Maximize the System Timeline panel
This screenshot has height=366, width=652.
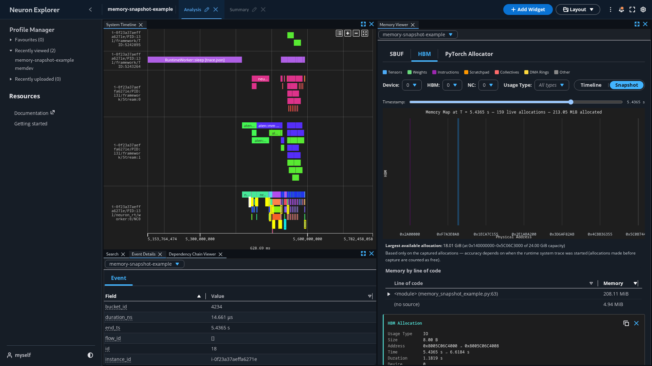363,24
